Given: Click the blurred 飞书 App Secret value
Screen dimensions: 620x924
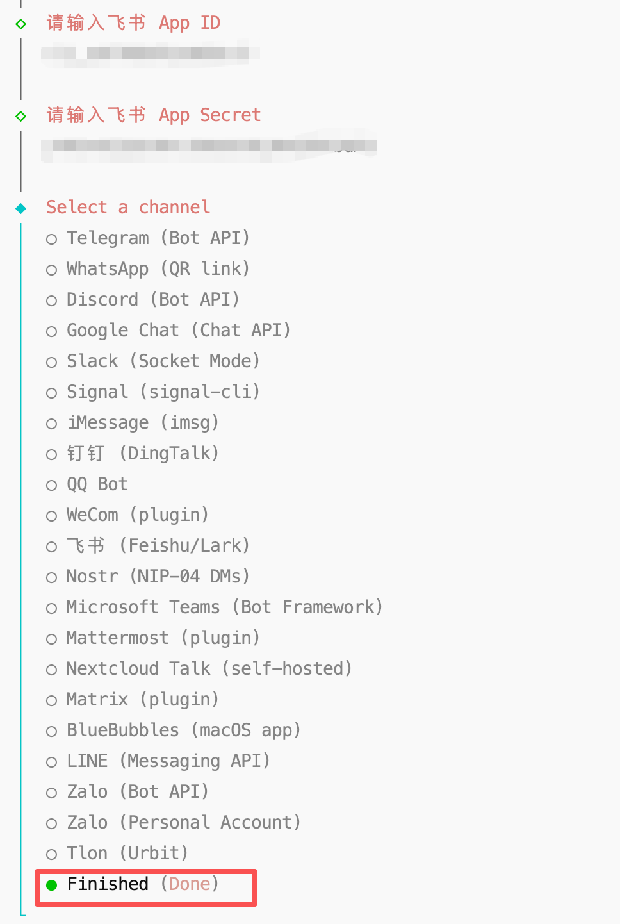Looking at the screenshot, I should [208, 147].
